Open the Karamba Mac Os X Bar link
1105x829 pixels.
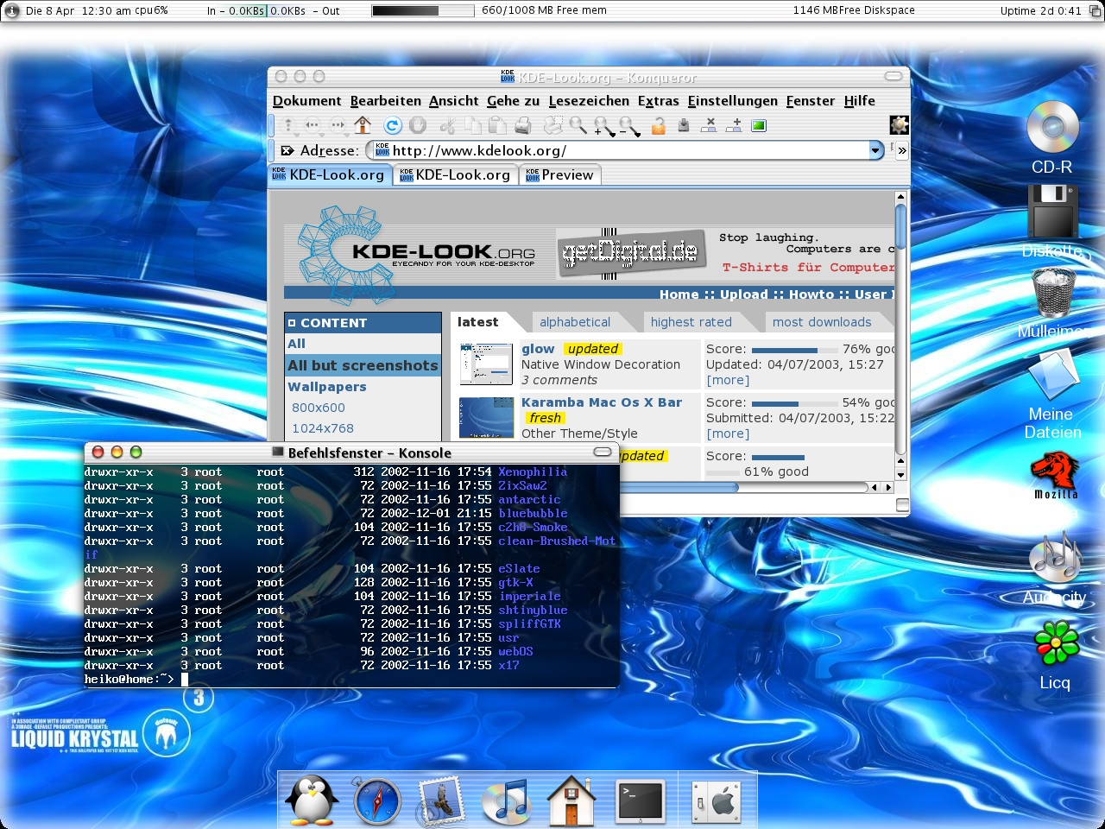602,402
